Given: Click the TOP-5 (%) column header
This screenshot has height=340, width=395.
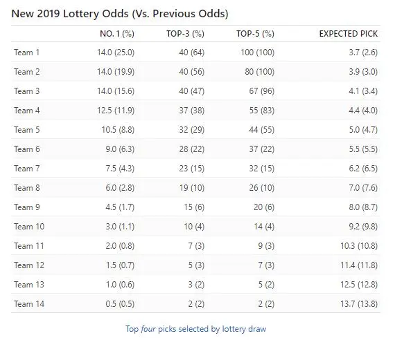Looking at the screenshot, I should [x=255, y=34].
